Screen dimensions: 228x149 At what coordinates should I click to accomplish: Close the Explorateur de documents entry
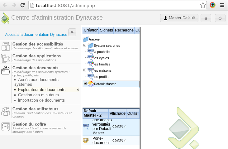[x=78, y=90]
